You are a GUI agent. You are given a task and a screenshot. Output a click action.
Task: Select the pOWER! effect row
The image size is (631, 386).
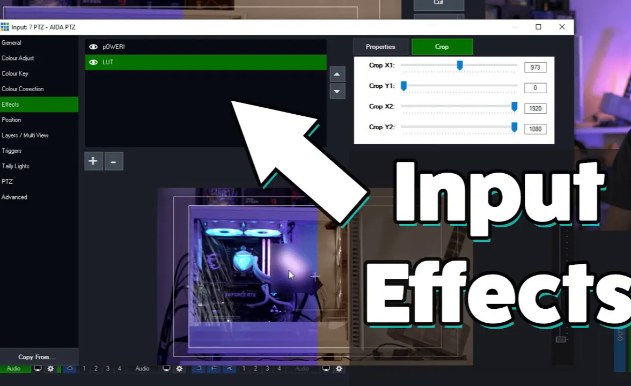[x=206, y=47]
